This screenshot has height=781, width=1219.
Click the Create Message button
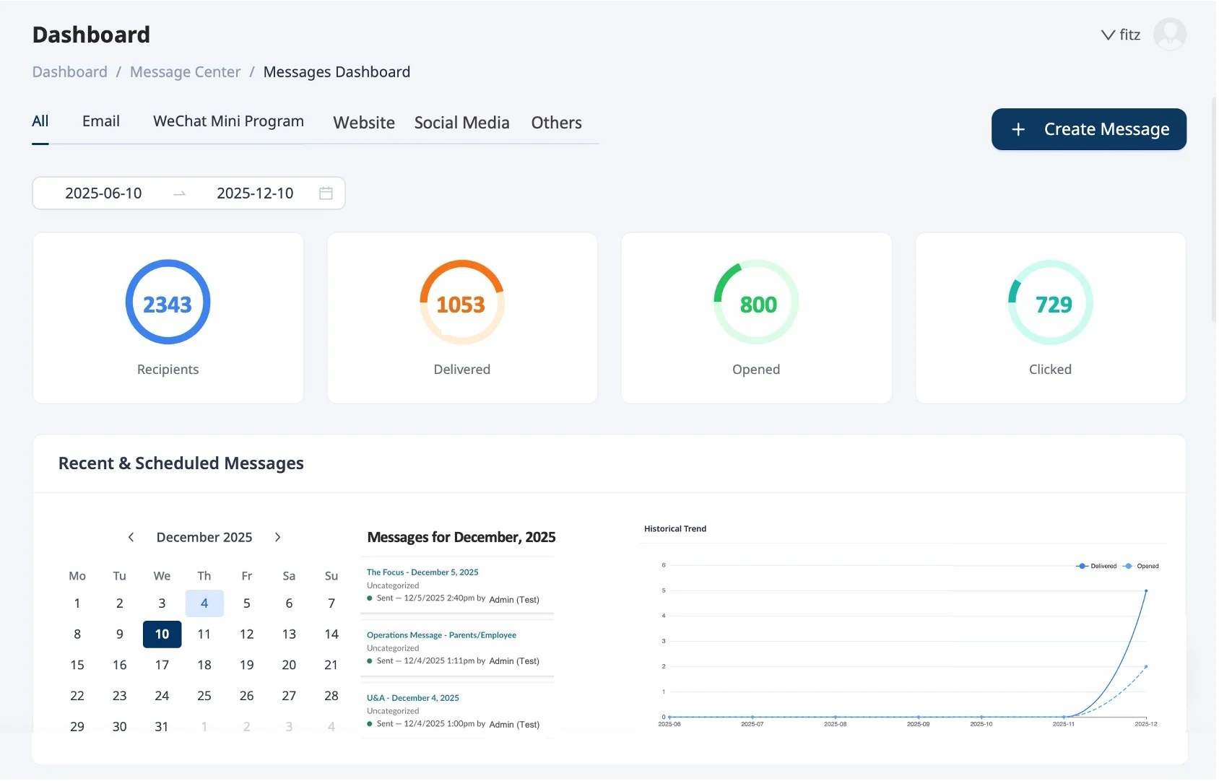1089,129
